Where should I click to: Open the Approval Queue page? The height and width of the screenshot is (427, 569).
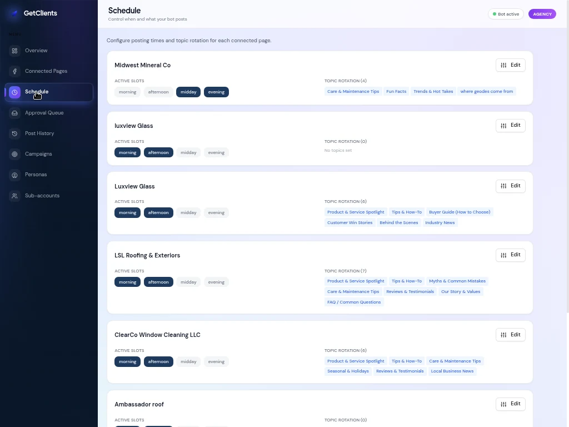click(49, 113)
